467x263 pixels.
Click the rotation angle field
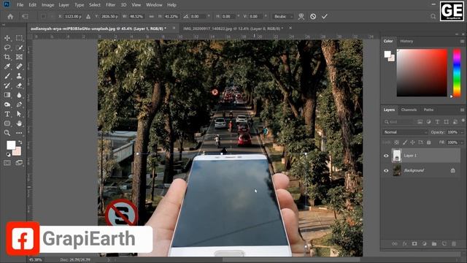click(198, 16)
